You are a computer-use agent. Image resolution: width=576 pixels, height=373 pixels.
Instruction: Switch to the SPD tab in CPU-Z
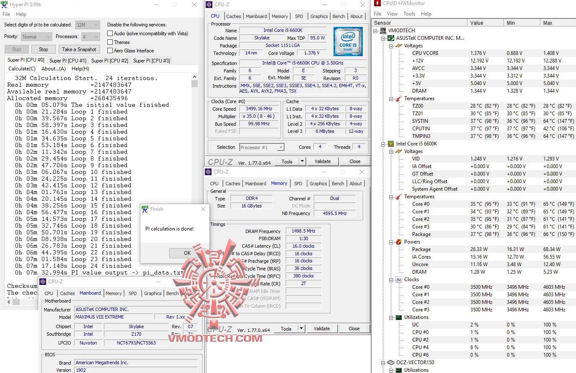[299, 16]
